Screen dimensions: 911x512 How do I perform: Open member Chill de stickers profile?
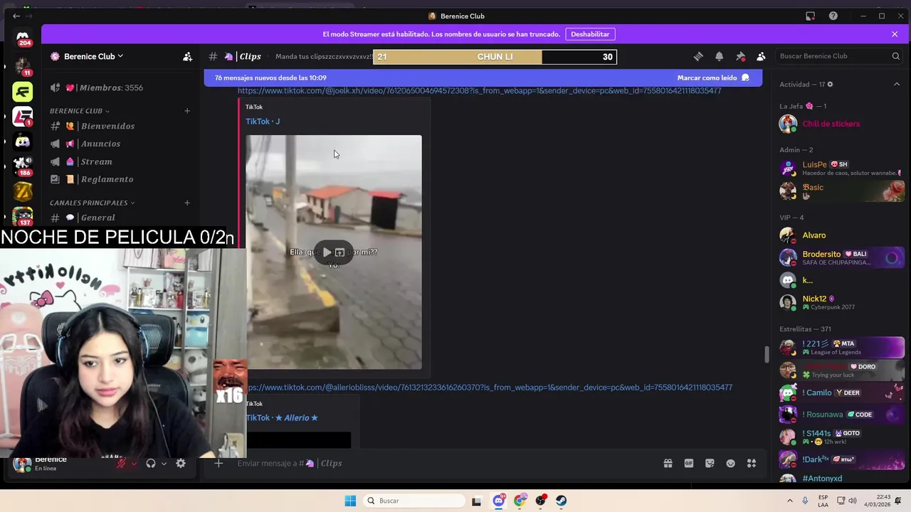[841, 124]
